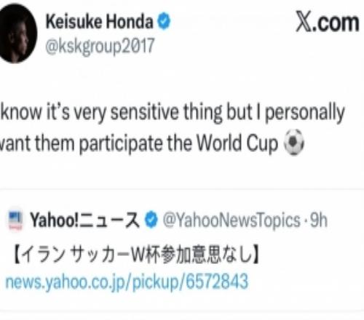The image size is (364, 320).
Task: Open the @kskgroup2017 handle
Action: coord(100,46)
